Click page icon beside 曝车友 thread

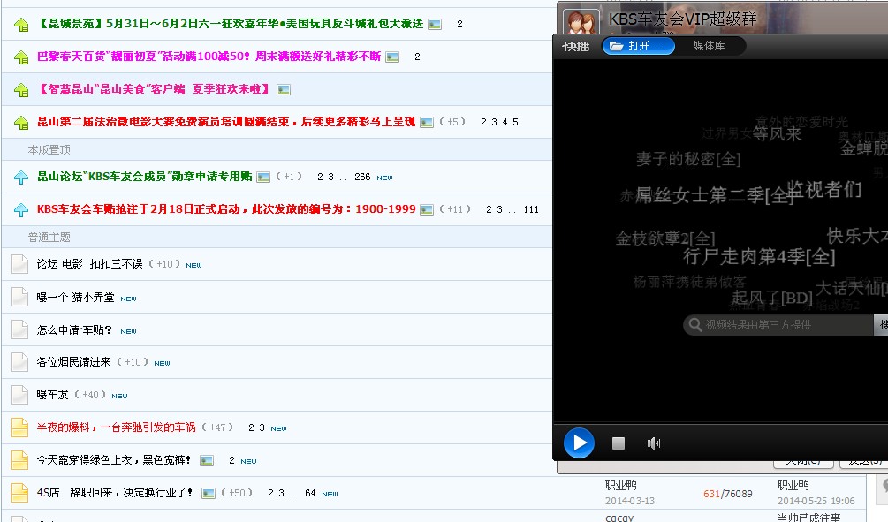tap(19, 395)
